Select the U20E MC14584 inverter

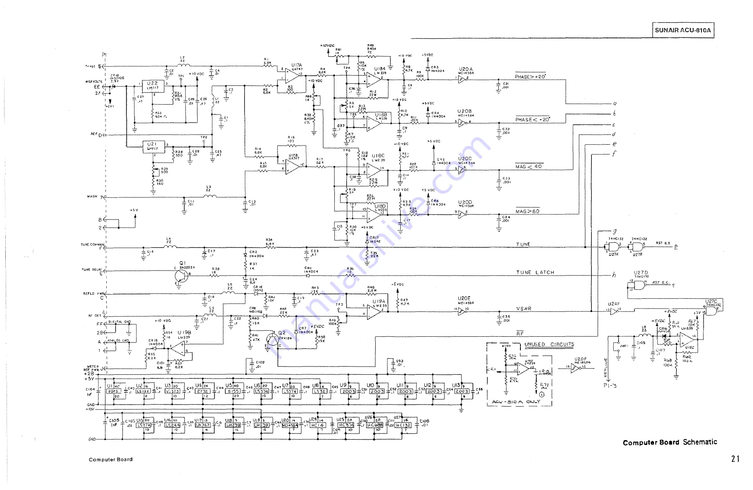[x=462, y=311]
